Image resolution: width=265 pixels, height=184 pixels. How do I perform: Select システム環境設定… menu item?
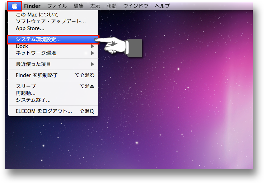click(x=53, y=39)
